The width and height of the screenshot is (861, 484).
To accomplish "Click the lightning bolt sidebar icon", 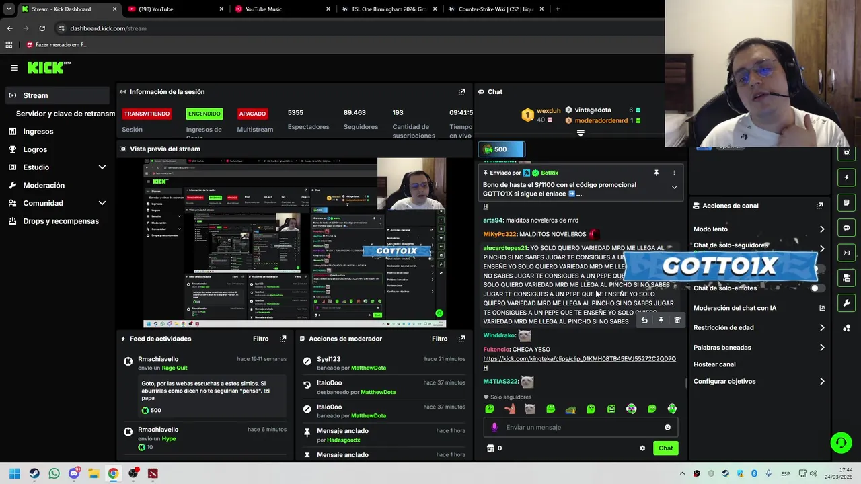I will click(846, 177).
